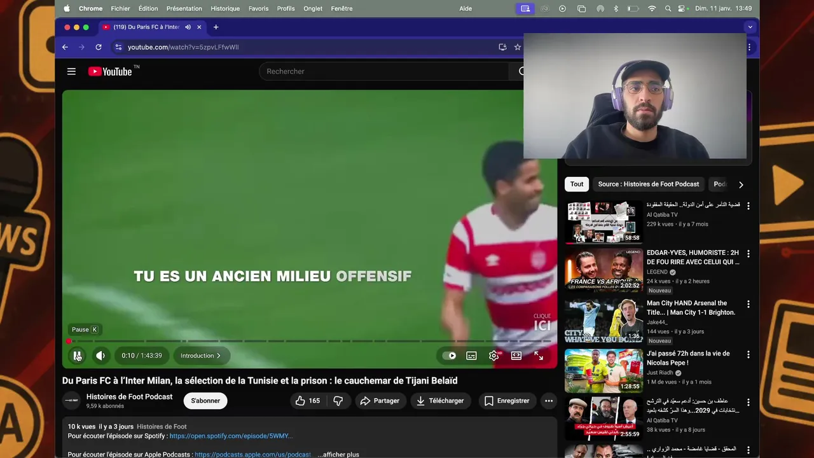Toggle subtitles/closed captions in the player

[471, 356]
